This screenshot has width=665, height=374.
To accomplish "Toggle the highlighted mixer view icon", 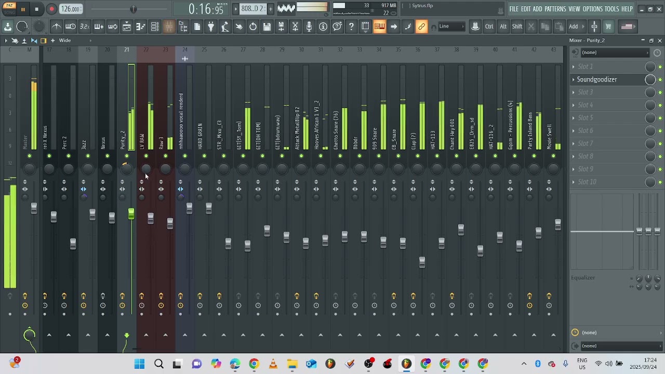I will click(x=169, y=26).
